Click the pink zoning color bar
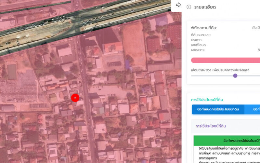 (x=226, y=60)
